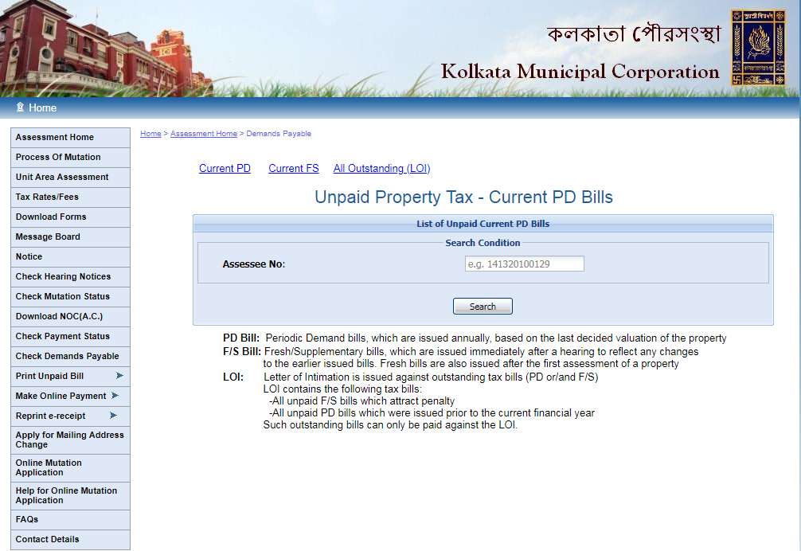Viewport: 801px width, 551px height.
Task: Open Process Of Mutation from sidebar
Action: click(x=58, y=157)
